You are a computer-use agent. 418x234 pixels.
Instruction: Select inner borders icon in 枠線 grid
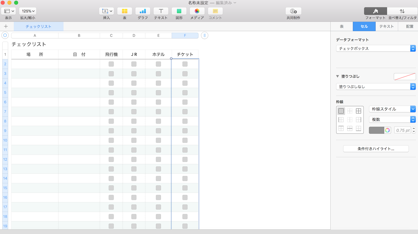350,111
